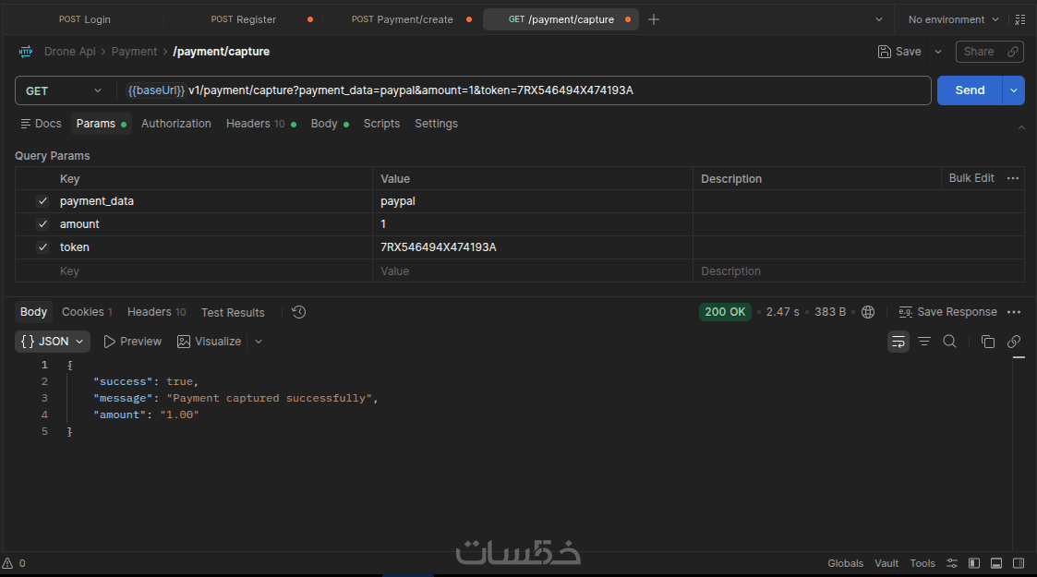The width and height of the screenshot is (1037, 577).
Task: Uncheck the amount parameter
Action: click(43, 224)
